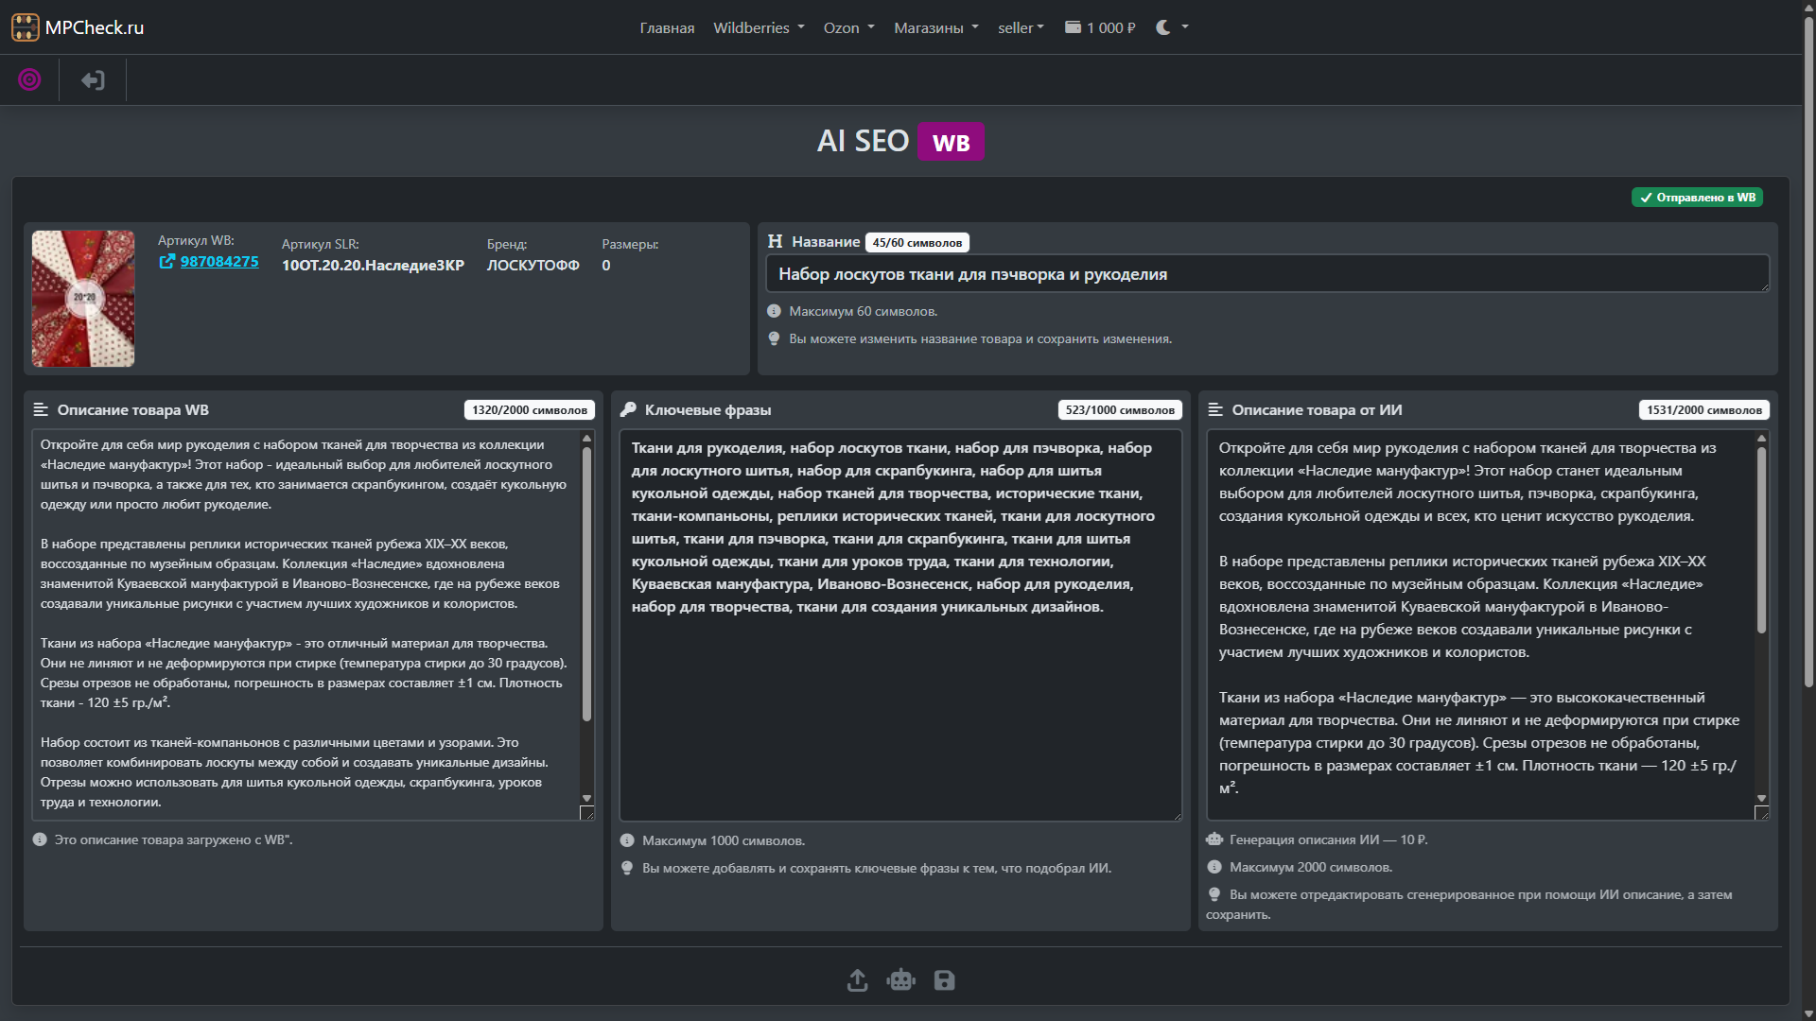The width and height of the screenshot is (1816, 1021).
Task: Click the 1320/2000 символов counter badge
Action: pos(530,410)
